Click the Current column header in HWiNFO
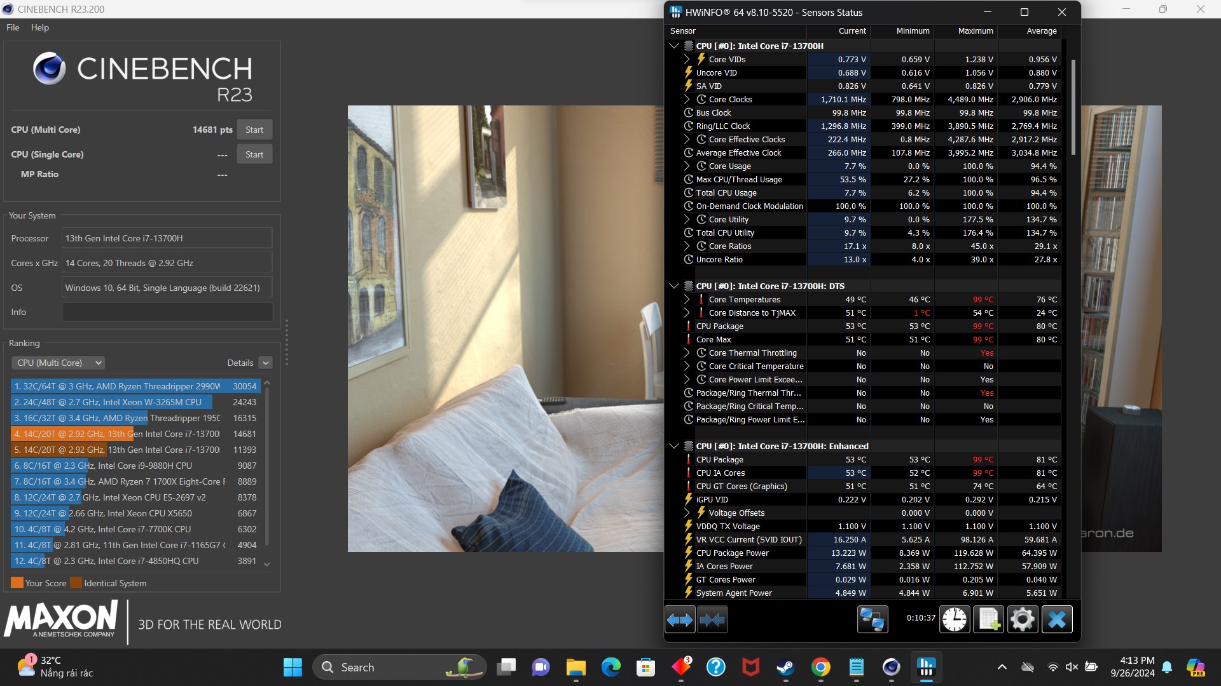 839,30
